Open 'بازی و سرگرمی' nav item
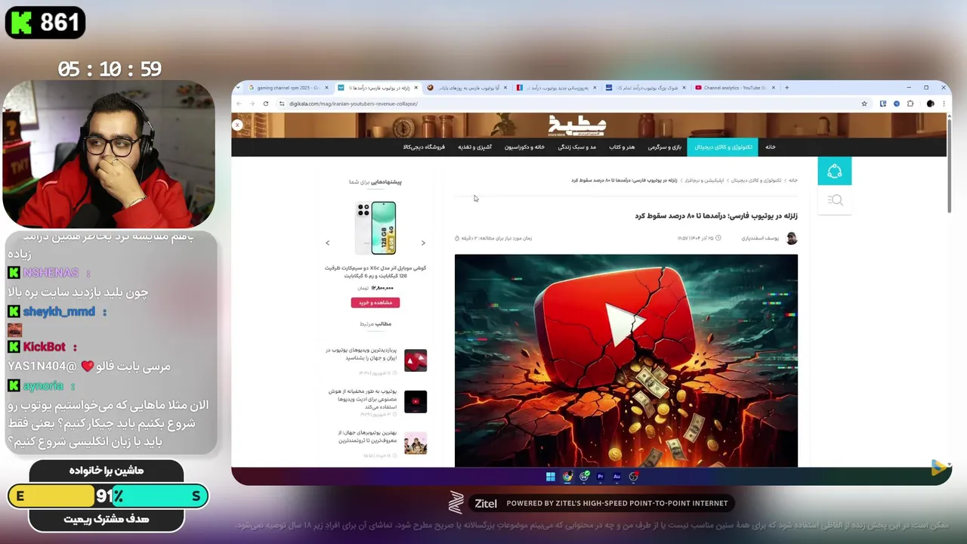Image resolution: width=967 pixels, height=544 pixels. [x=664, y=147]
